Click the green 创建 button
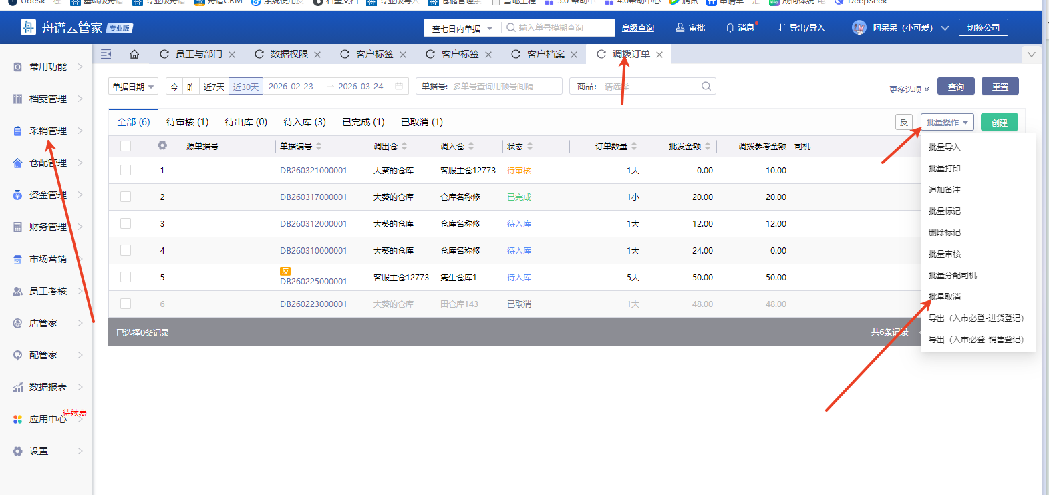Viewport: 1049px width, 495px height. click(x=999, y=123)
